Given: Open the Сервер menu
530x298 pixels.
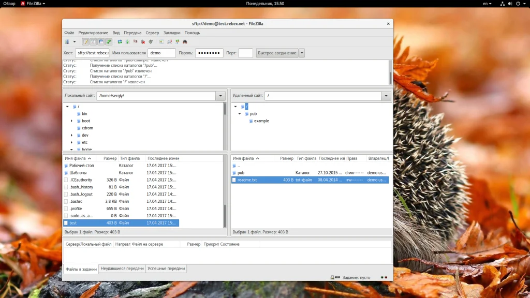Looking at the screenshot, I should click(x=152, y=33).
